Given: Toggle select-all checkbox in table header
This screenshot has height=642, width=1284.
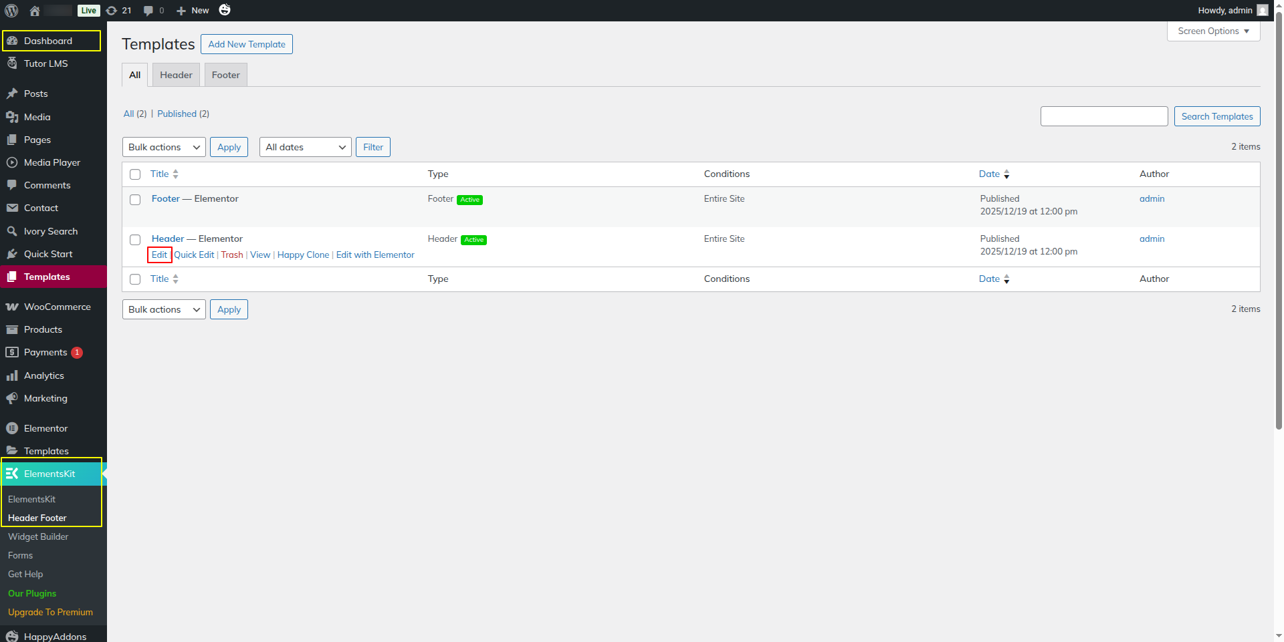Looking at the screenshot, I should 135,174.
